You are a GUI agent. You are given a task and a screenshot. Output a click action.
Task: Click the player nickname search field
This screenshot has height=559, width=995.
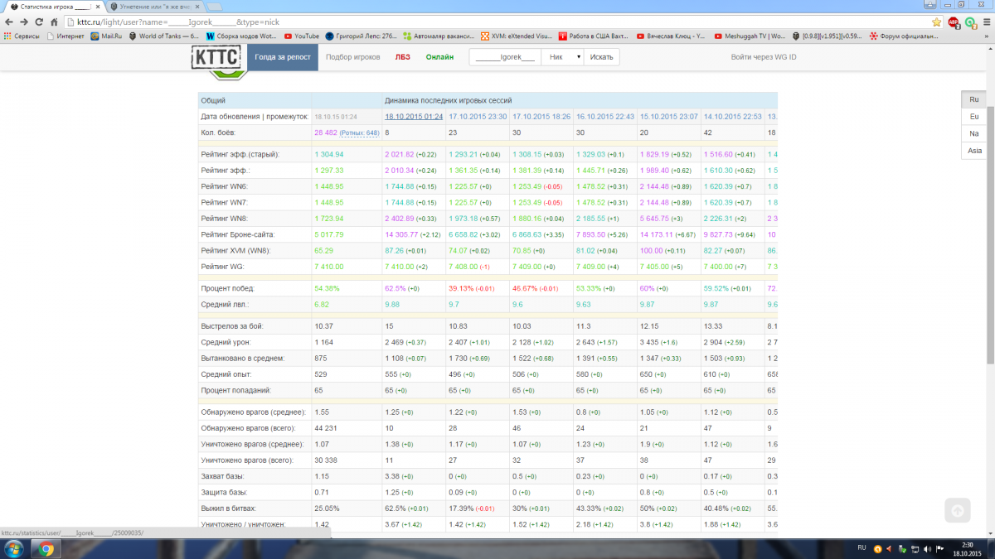coord(505,57)
